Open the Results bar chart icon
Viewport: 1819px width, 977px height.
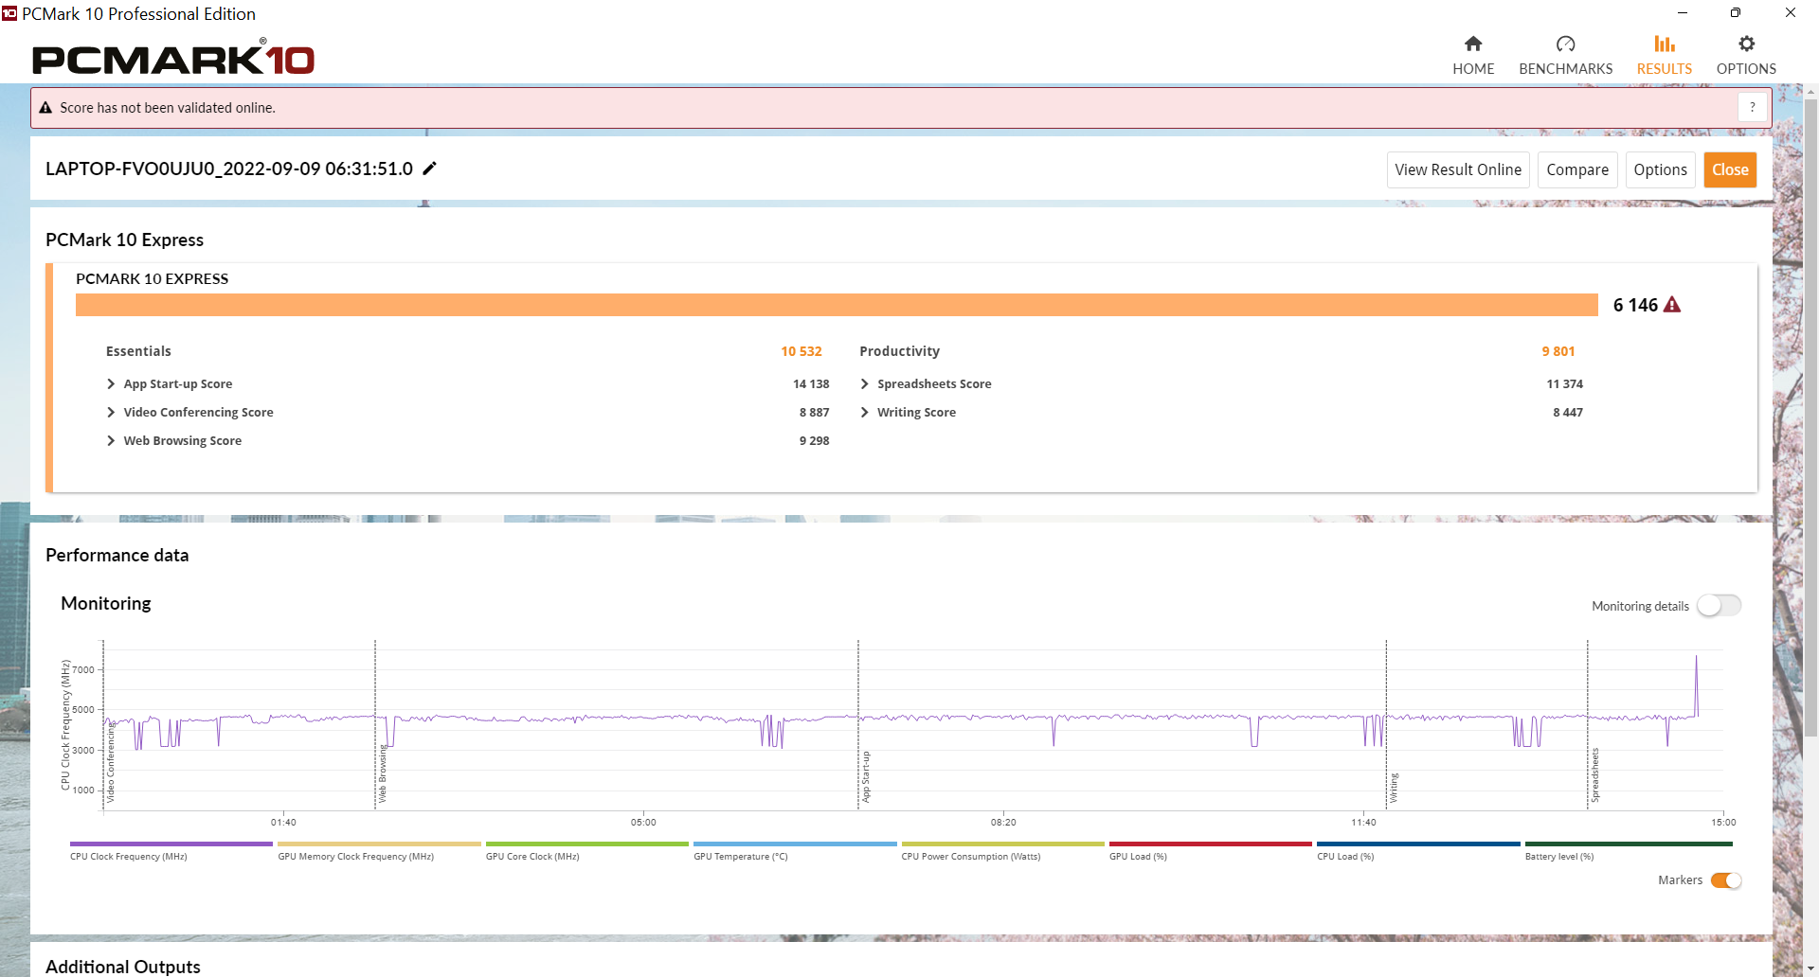(x=1665, y=44)
